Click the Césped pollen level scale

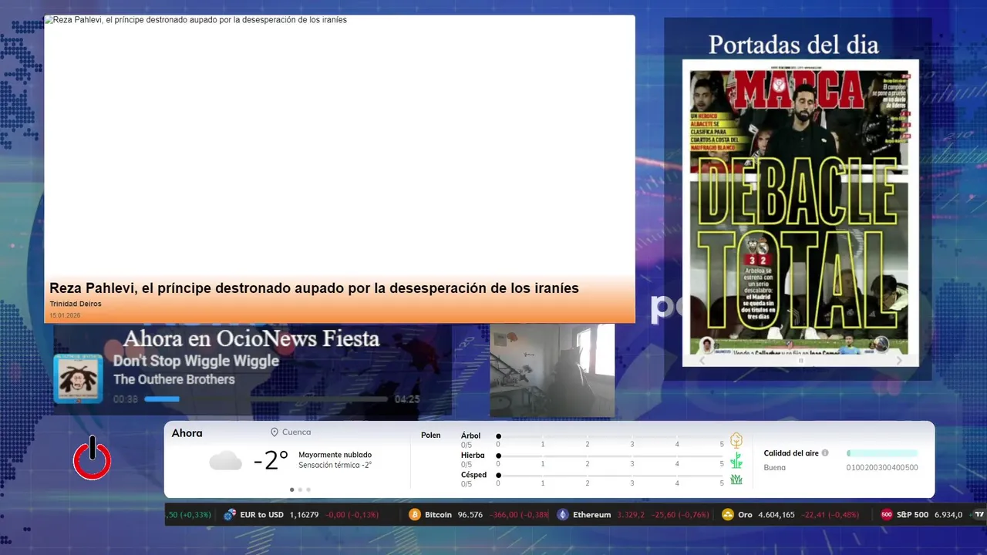611,475
